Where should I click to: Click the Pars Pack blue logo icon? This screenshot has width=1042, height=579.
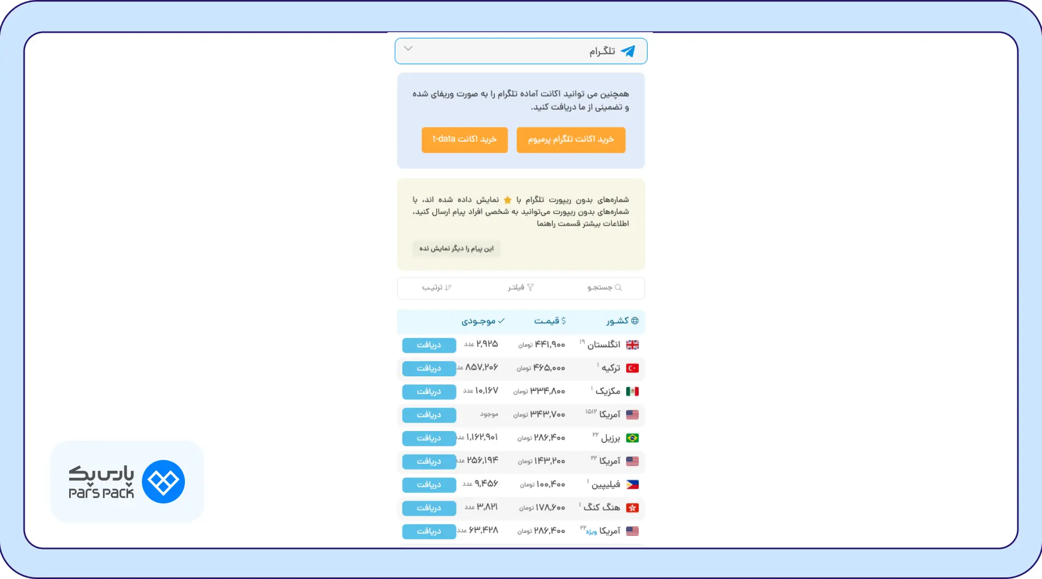163,481
